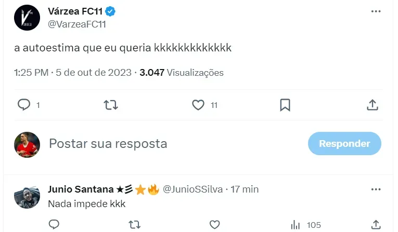Click the post timestamp 1:25 PM

(x=31, y=73)
